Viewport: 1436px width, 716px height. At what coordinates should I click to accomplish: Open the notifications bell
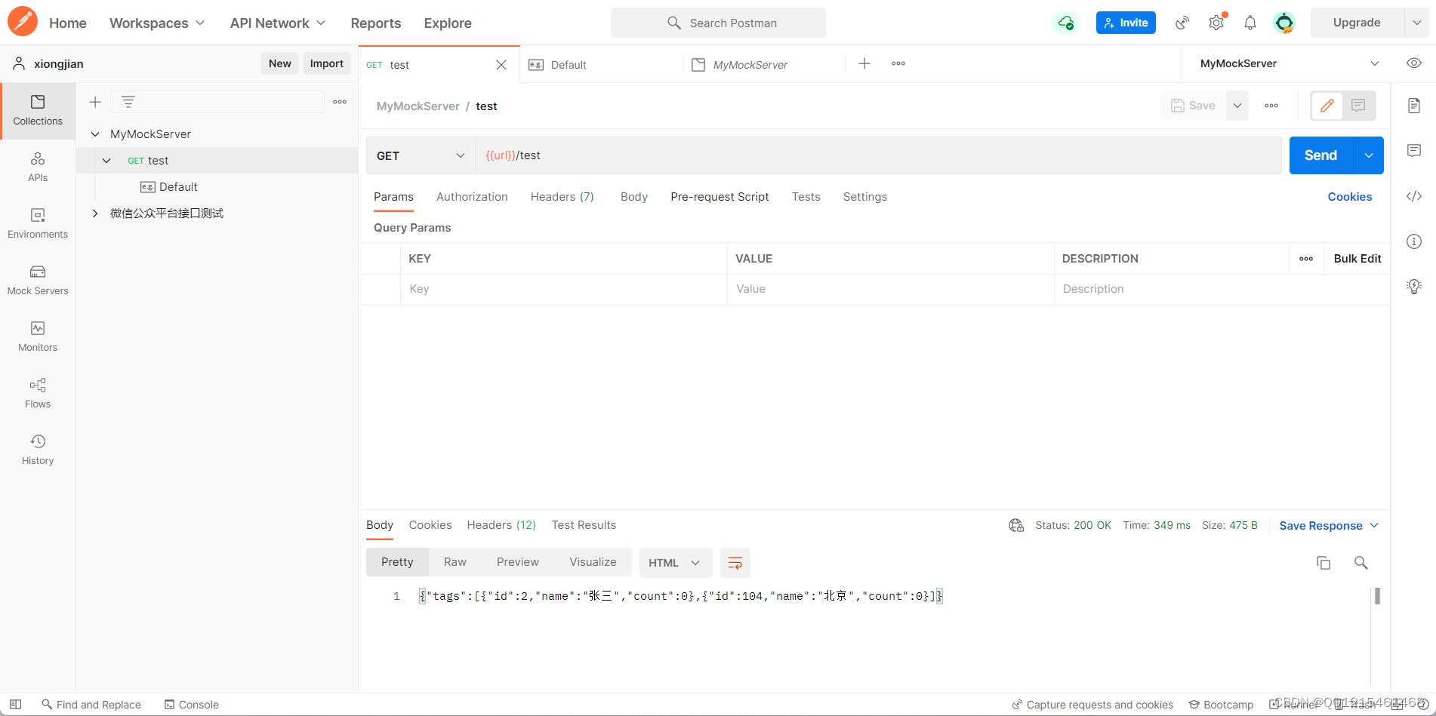pos(1250,23)
